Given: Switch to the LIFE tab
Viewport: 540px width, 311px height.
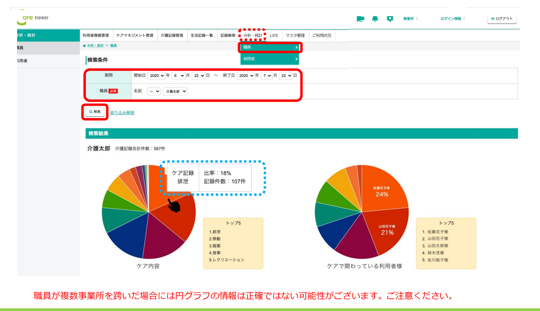Looking at the screenshot, I should (274, 35).
